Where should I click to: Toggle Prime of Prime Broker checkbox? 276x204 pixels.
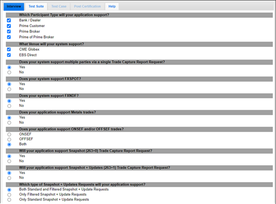click(9, 37)
